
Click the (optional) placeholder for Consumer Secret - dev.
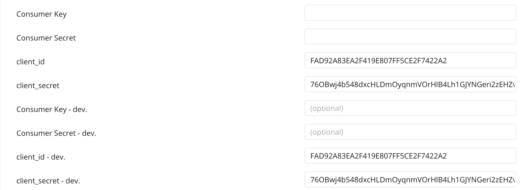pyautogui.click(x=327, y=132)
